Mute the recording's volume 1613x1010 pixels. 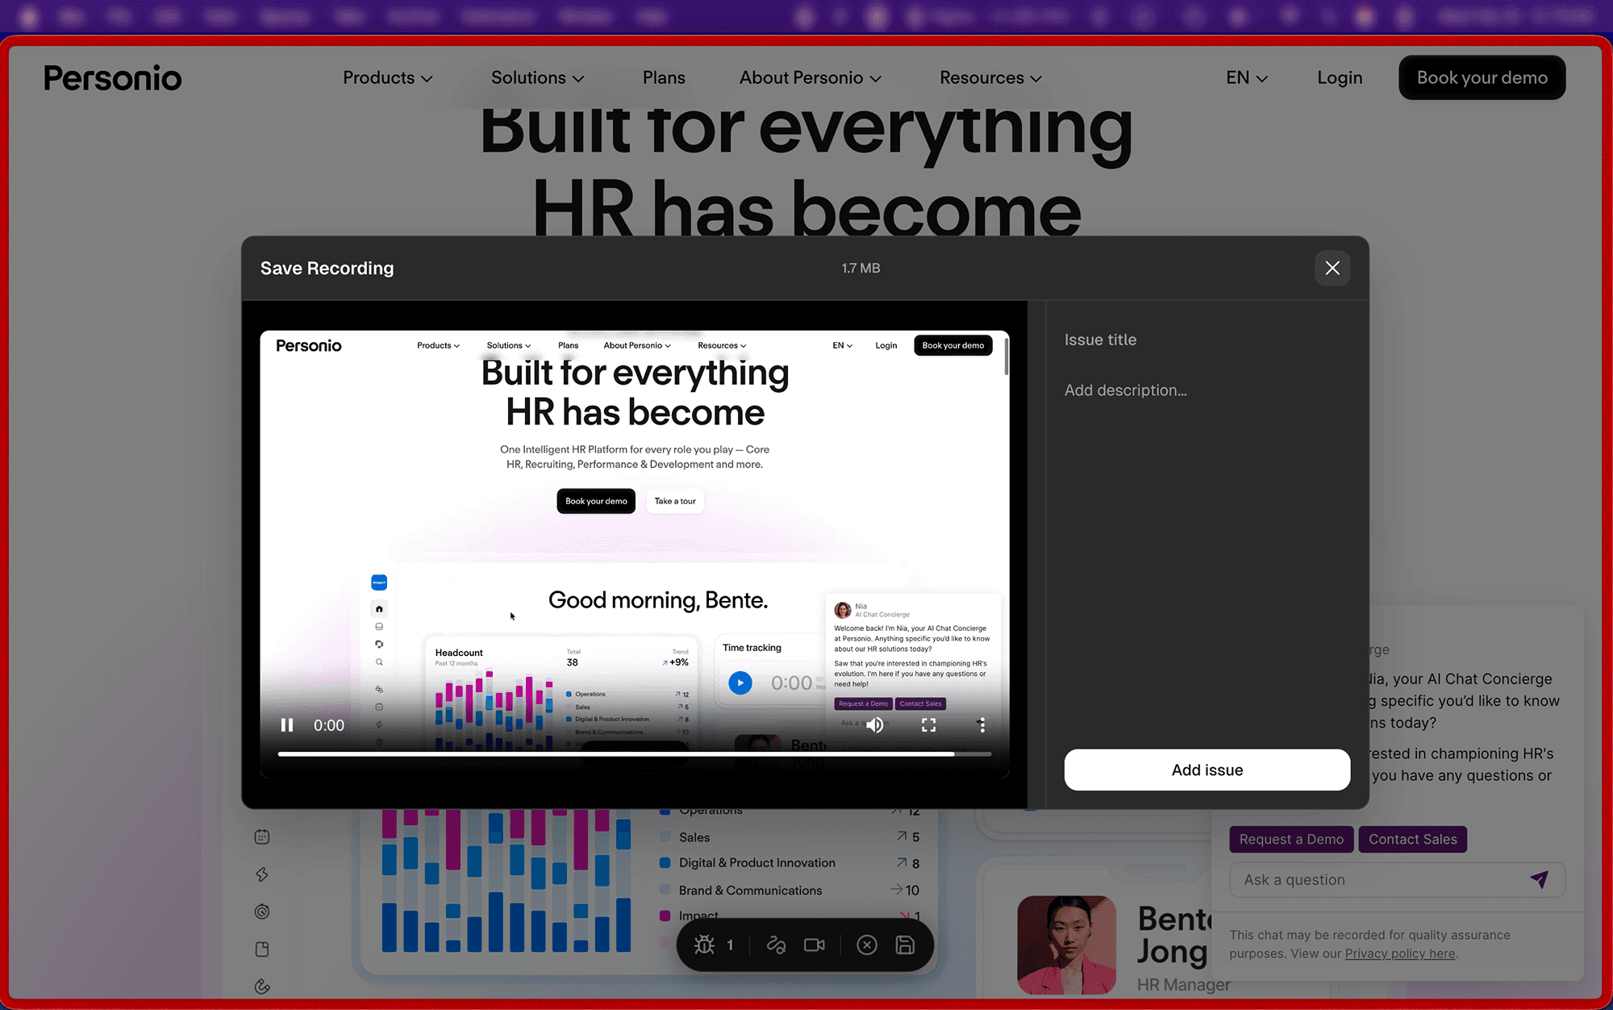coord(874,725)
